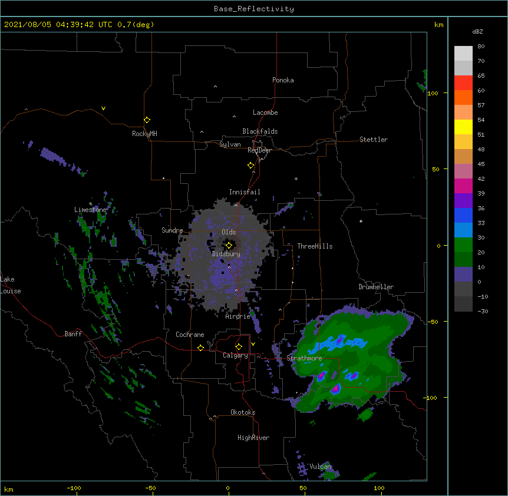This screenshot has width=508, height=496.
Task: Click the Innisfail city label
Action: [x=245, y=192]
